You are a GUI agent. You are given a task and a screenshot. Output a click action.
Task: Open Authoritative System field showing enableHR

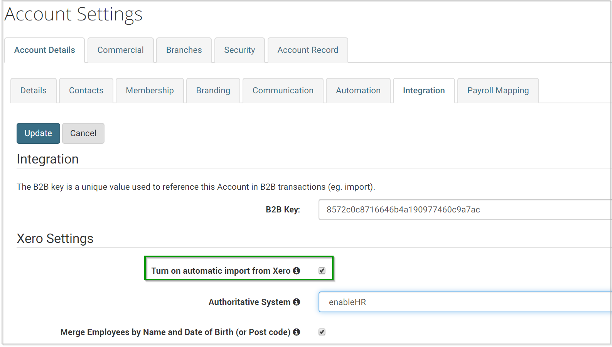click(x=465, y=302)
